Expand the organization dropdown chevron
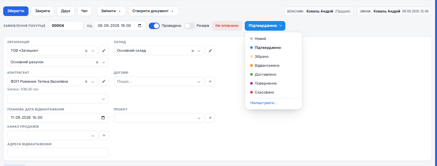This screenshot has height=166, width=437. click(93, 51)
